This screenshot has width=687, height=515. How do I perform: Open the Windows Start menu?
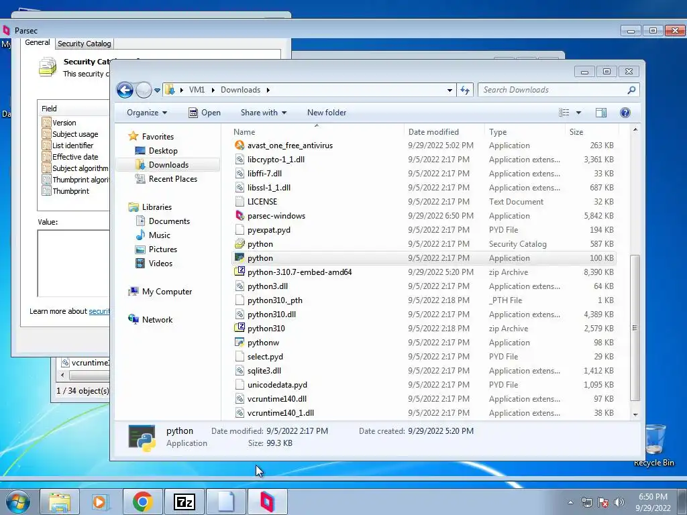click(x=17, y=502)
